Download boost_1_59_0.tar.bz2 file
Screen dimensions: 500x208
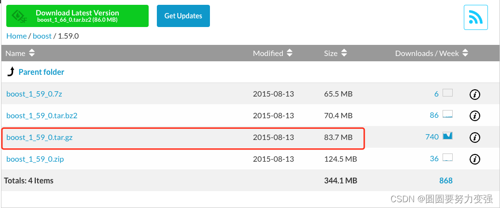point(42,115)
